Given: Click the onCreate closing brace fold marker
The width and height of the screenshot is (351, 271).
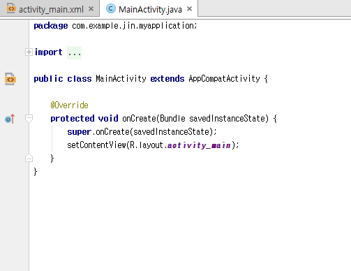Looking at the screenshot, I should 29,158.
